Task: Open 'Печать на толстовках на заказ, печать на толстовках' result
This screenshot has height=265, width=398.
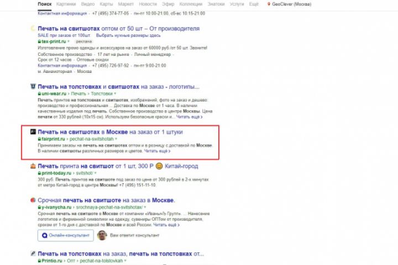Action: click(121, 253)
